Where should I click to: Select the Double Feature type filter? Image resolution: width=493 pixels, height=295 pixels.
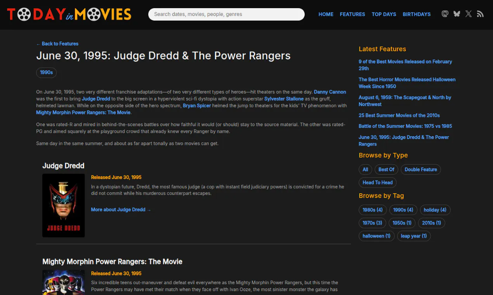pos(421,170)
